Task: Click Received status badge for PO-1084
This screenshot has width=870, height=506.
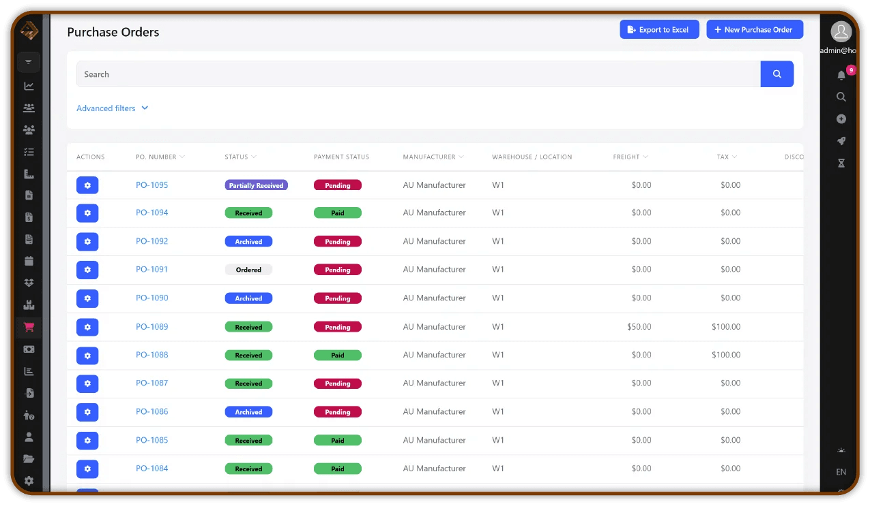Action: pos(248,469)
